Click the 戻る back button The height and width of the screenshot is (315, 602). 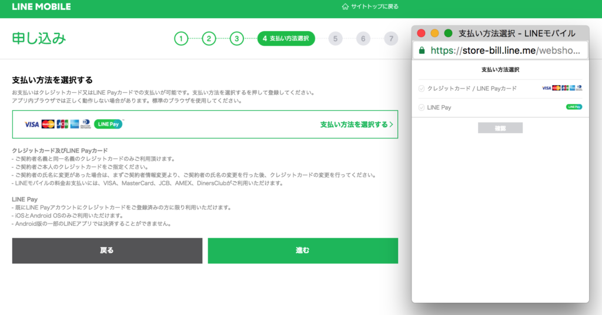(x=107, y=250)
